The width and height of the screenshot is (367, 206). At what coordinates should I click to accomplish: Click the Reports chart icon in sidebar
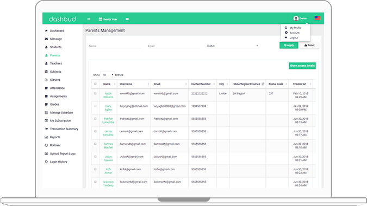pyautogui.click(x=46, y=137)
